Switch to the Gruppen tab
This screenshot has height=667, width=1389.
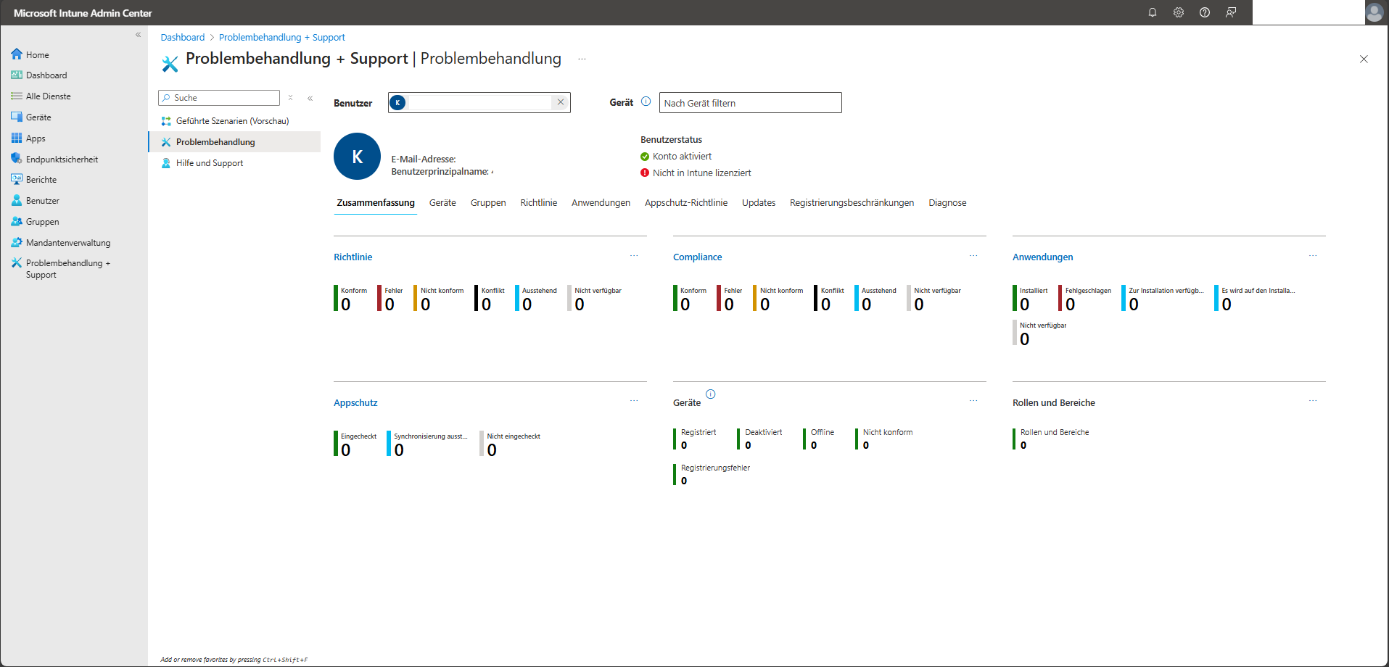coord(488,203)
